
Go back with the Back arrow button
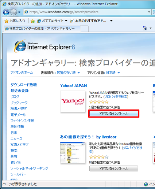6,12
